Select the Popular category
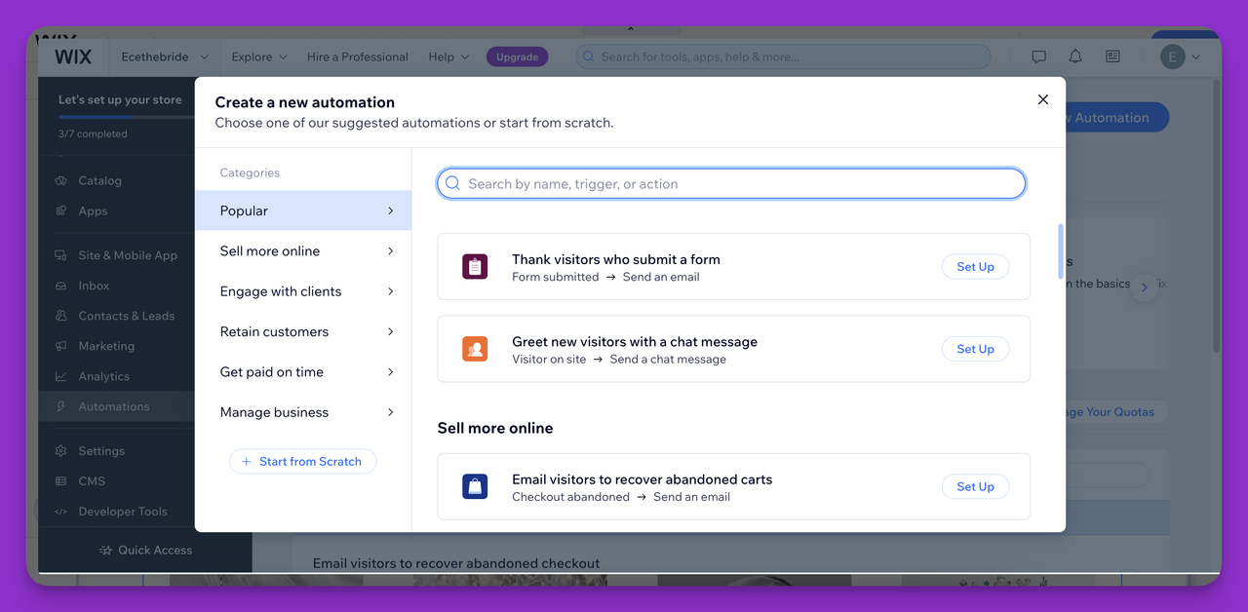The image size is (1248, 612). pos(303,210)
